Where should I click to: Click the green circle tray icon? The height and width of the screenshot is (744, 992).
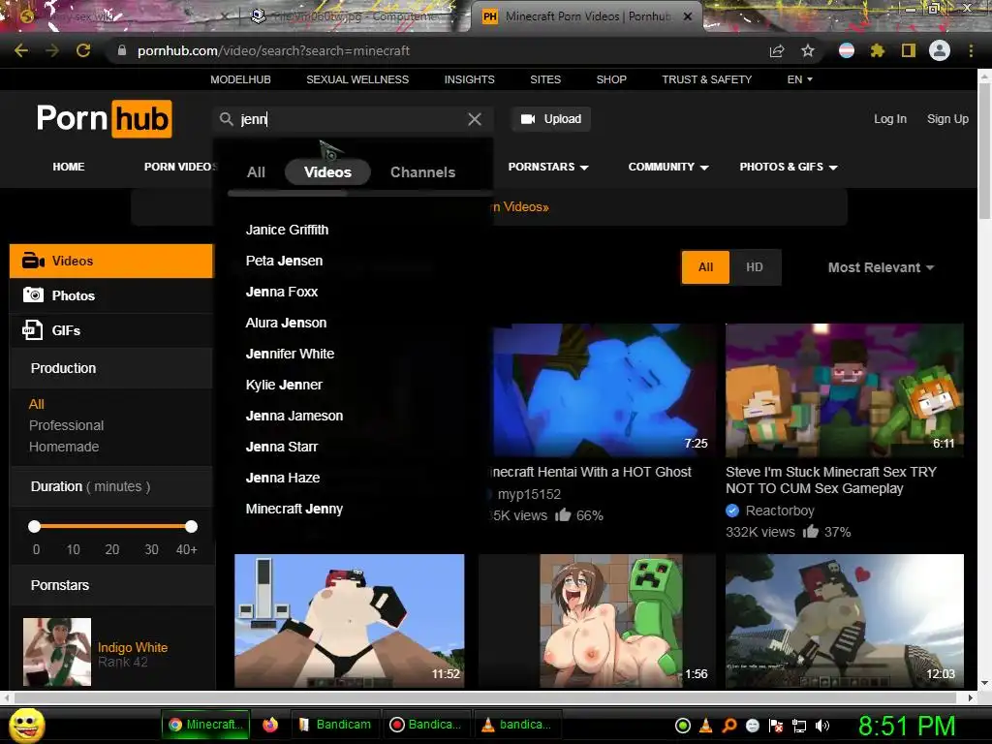(x=683, y=726)
